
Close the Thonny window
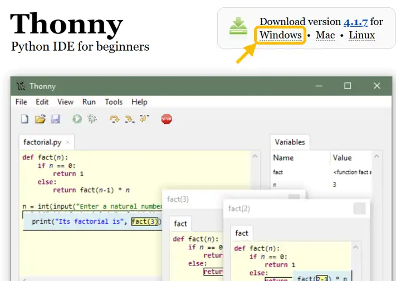tap(377, 86)
